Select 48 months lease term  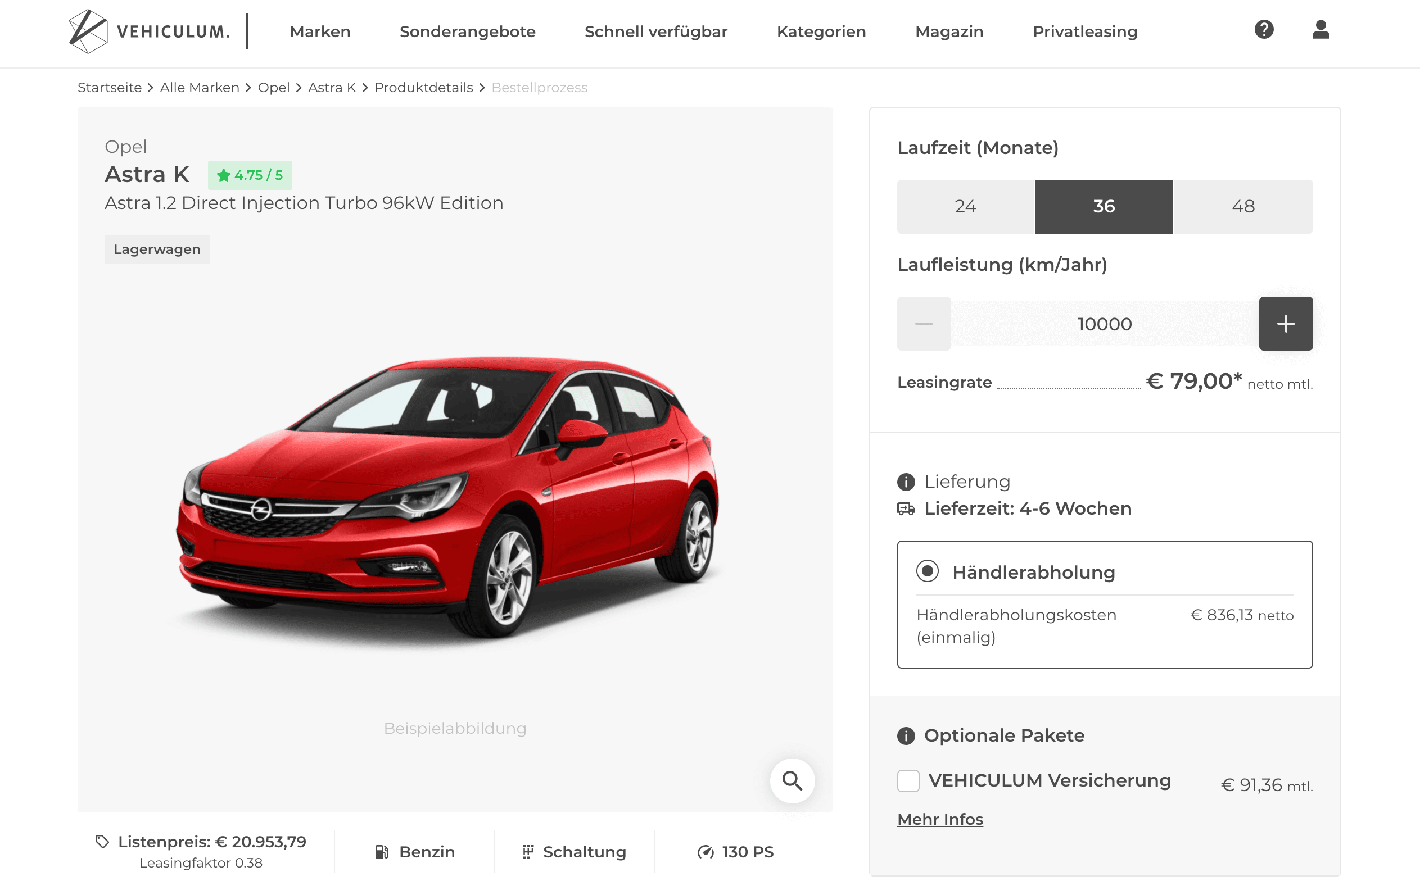click(x=1243, y=207)
